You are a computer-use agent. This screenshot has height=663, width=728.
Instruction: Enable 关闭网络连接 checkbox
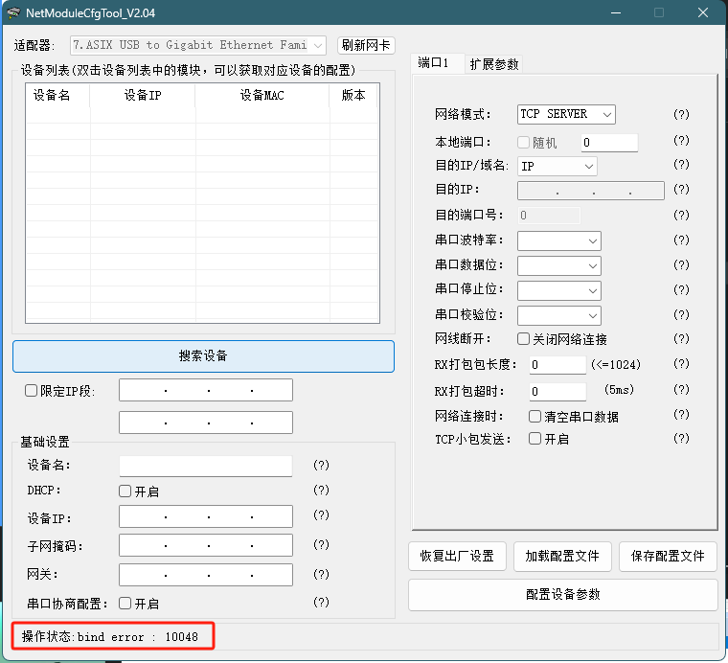524,339
